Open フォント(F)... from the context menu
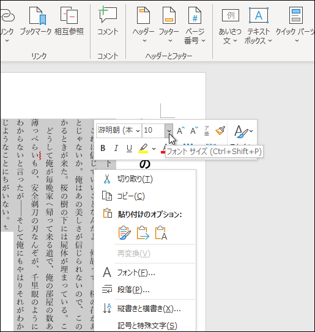The image size is (315, 332). tap(136, 273)
